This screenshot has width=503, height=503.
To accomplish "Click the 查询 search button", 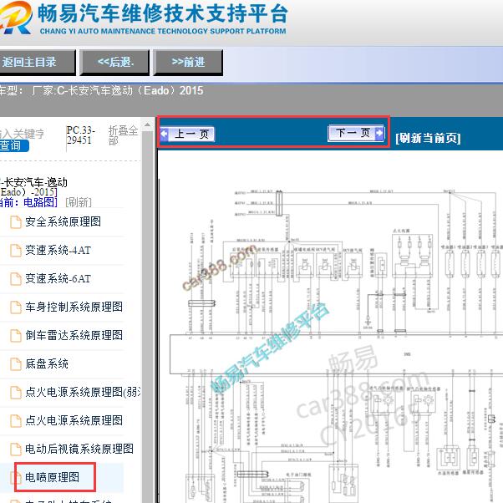I will (14, 145).
